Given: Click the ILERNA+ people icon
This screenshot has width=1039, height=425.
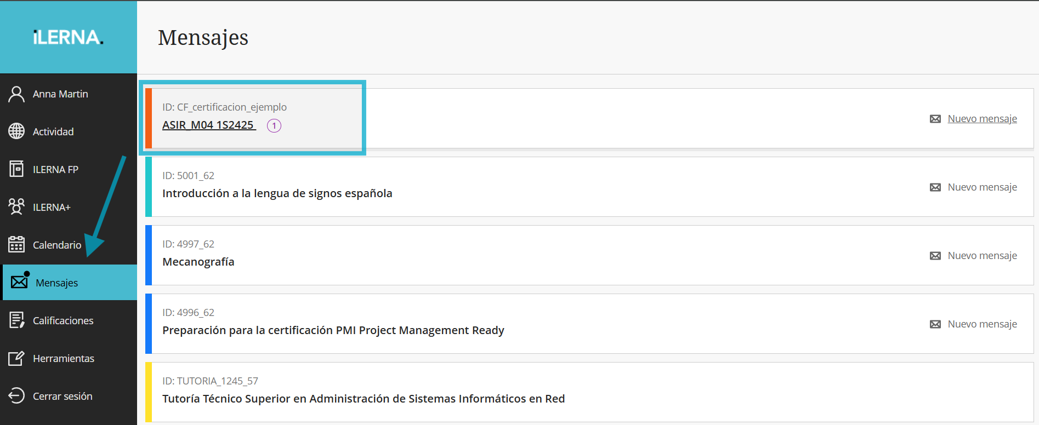Looking at the screenshot, I should [x=16, y=207].
